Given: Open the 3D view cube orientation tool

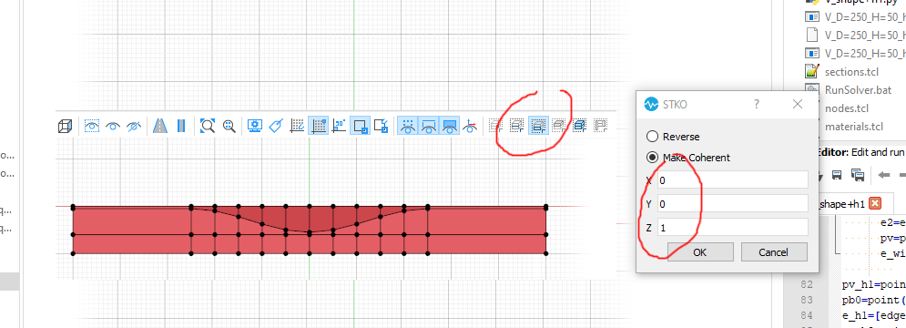Looking at the screenshot, I should 66,126.
